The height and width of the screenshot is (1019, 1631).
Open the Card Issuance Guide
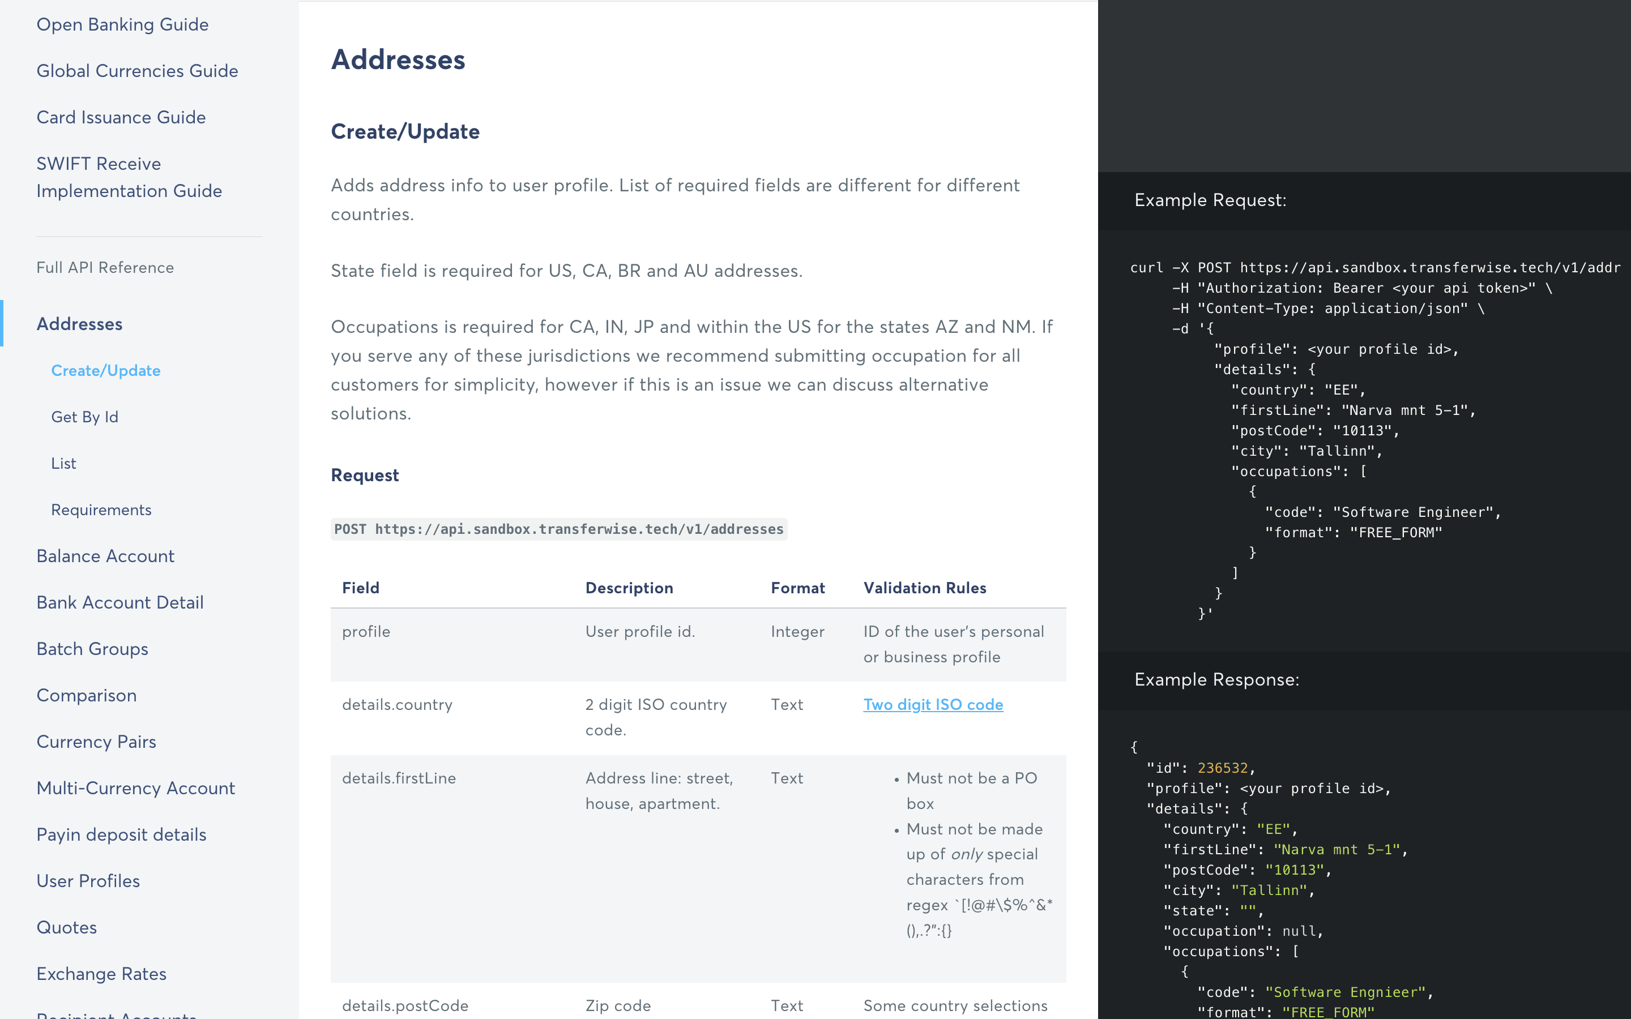pos(121,117)
